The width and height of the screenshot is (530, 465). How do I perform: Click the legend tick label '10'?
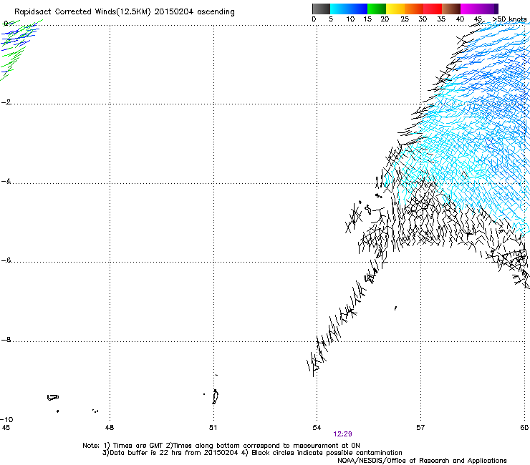(x=350, y=19)
